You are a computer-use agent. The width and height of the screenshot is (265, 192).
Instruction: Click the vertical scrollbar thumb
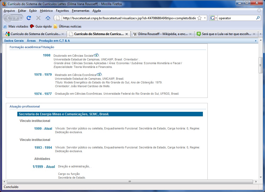[261, 65]
